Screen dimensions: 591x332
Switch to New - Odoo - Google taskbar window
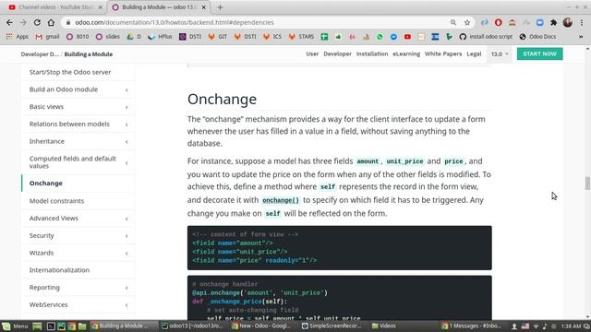click(261, 326)
